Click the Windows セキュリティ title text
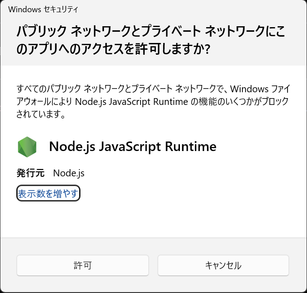307x293 pixels. tap(43, 9)
